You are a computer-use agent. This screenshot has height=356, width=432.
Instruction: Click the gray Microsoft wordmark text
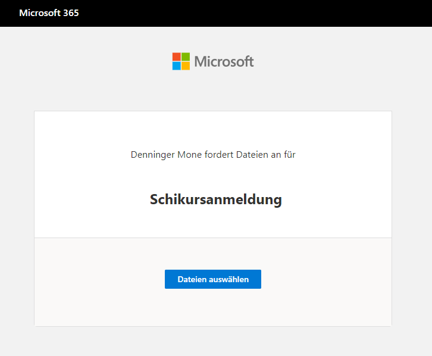click(x=224, y=61)
